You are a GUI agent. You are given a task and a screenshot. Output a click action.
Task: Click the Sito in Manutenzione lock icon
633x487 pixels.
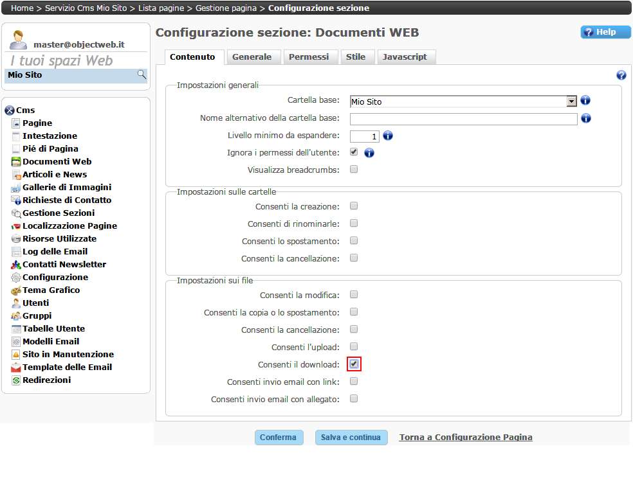[17, 355]
